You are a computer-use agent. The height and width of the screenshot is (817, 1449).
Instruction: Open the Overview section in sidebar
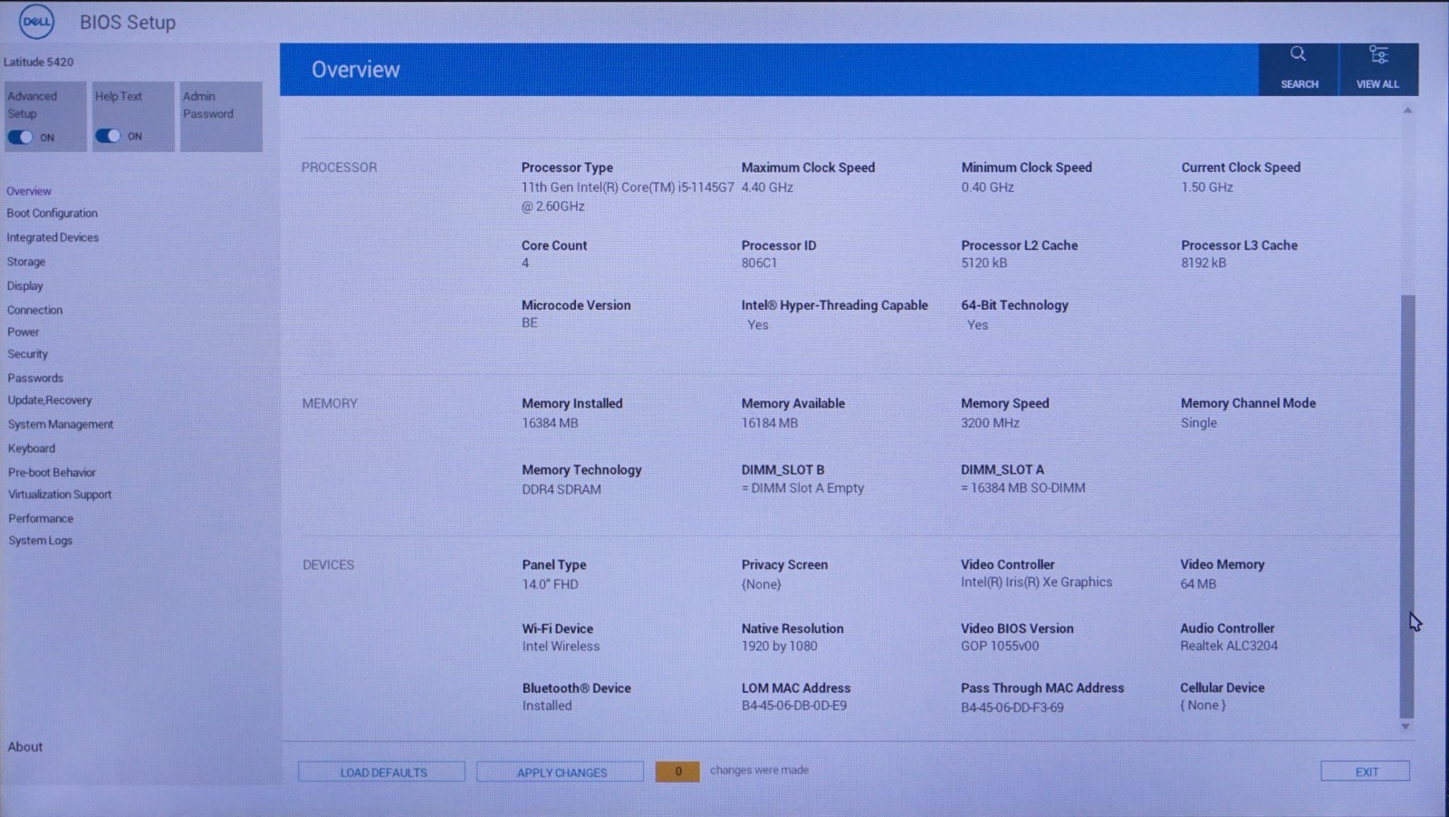coord(29,191)
